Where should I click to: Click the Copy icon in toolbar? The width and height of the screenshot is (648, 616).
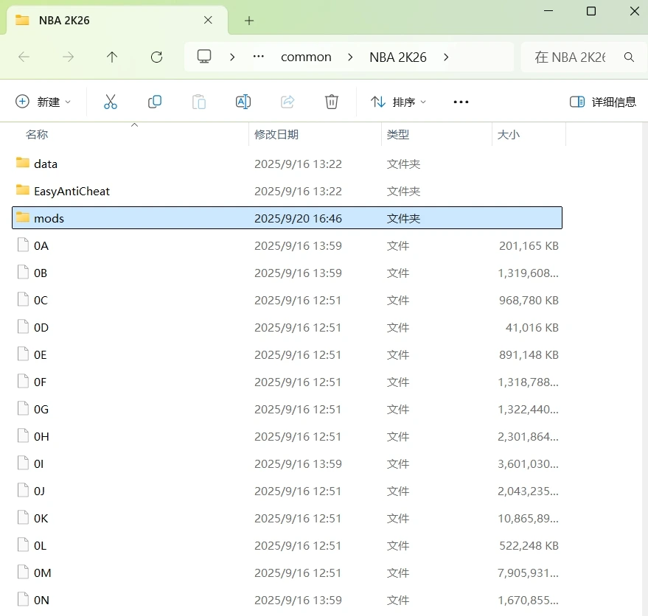coord(155,102)
